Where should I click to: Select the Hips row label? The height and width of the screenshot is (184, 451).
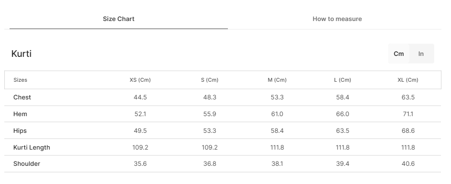20,130
